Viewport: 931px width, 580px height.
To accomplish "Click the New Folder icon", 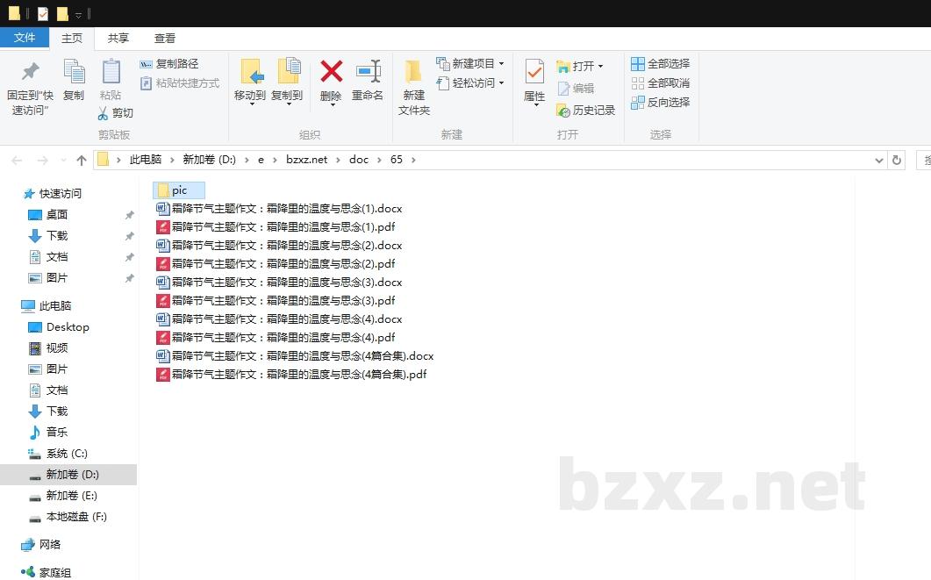I will 413,72.
